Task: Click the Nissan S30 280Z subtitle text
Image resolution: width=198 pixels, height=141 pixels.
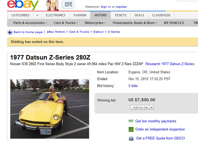Action: 76,64
